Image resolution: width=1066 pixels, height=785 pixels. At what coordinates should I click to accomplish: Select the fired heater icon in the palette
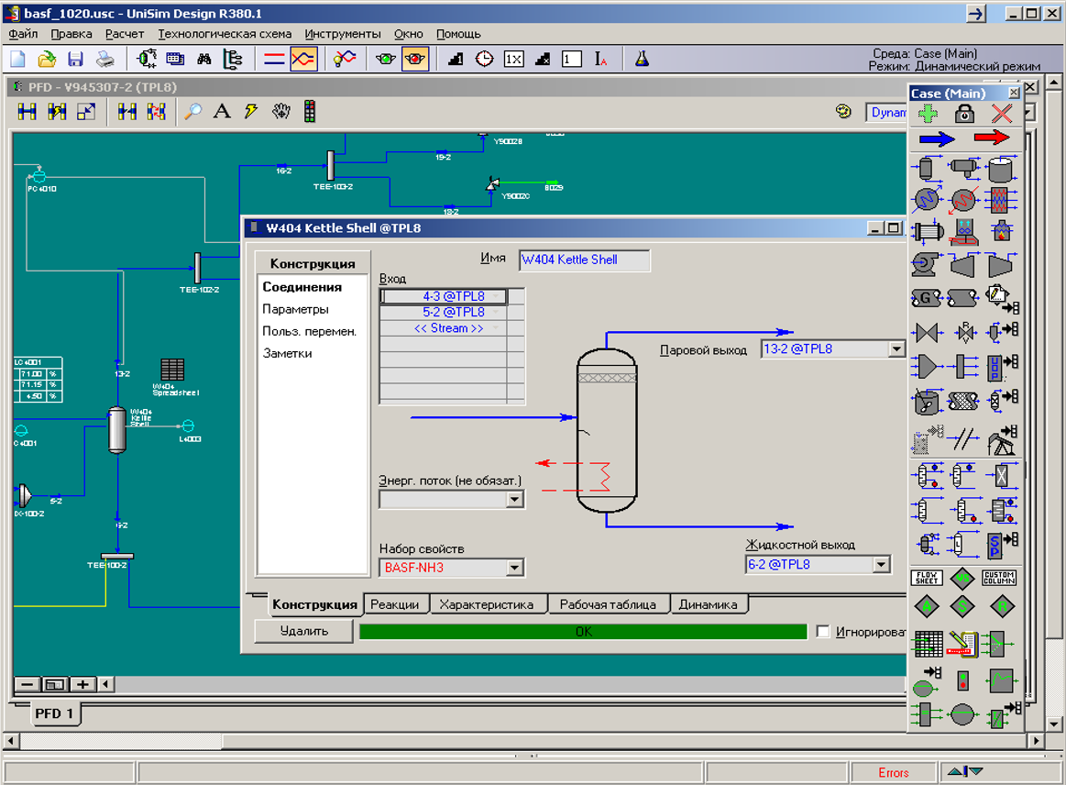pos(1002,231)
